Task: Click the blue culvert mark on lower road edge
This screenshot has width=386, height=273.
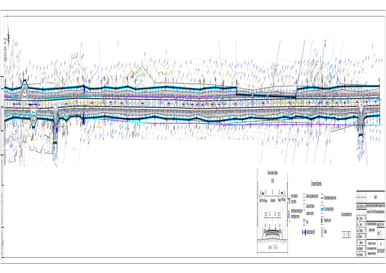Action: coord(84,119)
